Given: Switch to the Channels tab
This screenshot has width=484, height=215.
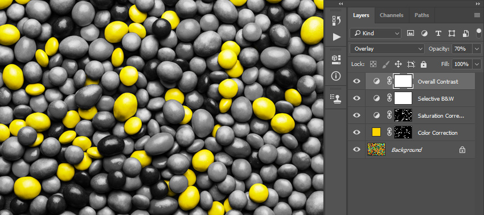Looking at the screenshot, I should [391, 15].
